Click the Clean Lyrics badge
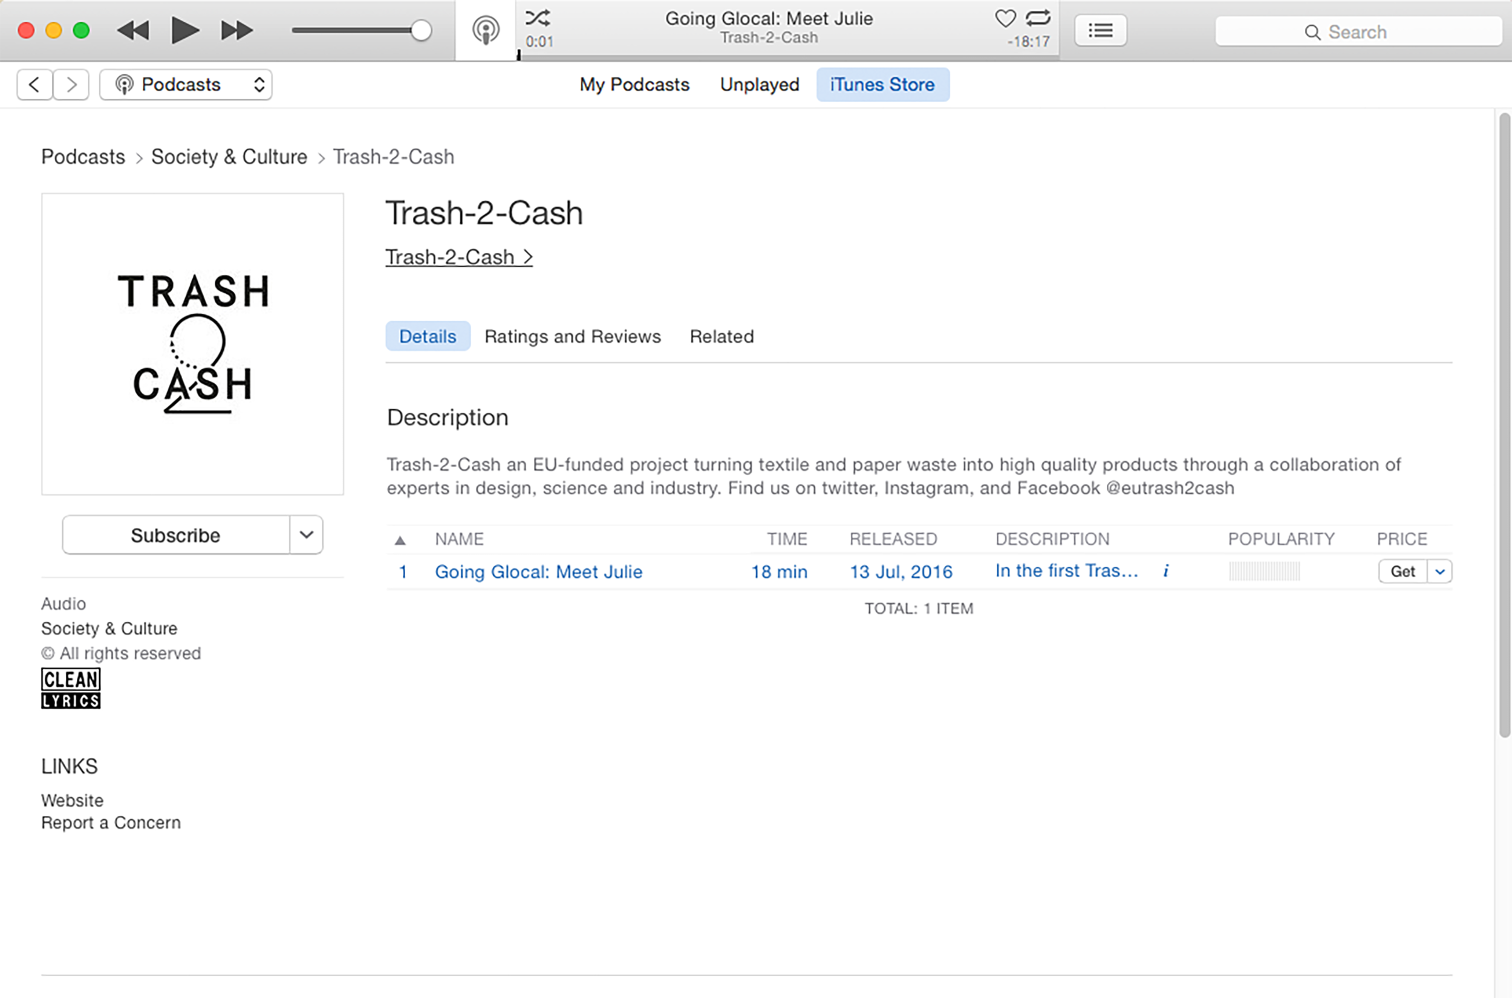1512x998 pixels. point(71,688)
